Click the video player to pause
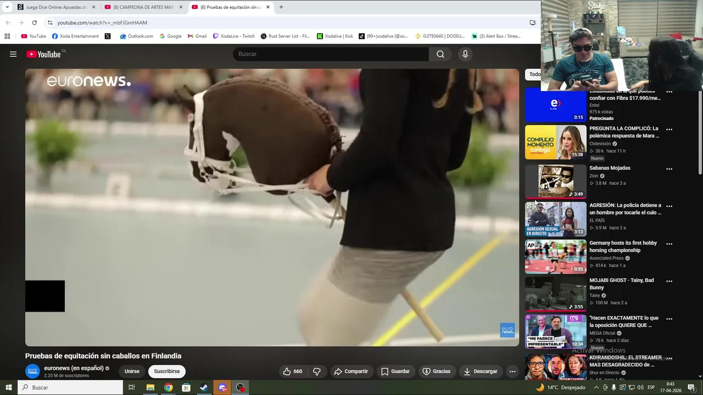The image size is (703, 395). coord(272,207)
